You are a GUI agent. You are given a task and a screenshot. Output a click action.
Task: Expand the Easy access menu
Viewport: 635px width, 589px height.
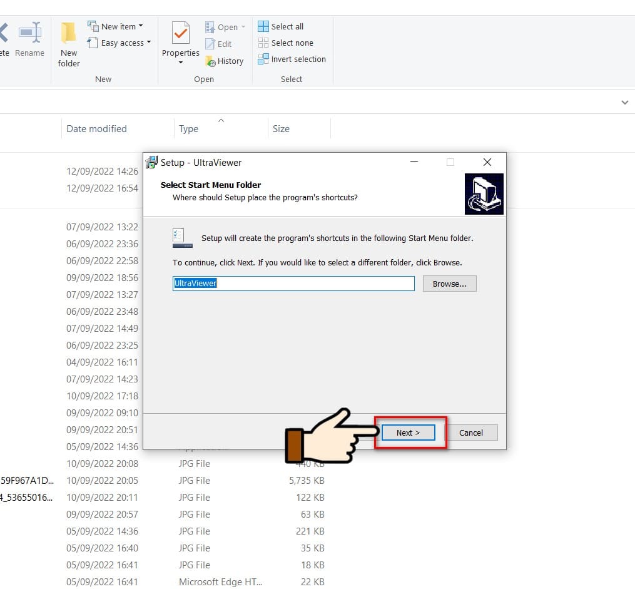pos(119,43)
